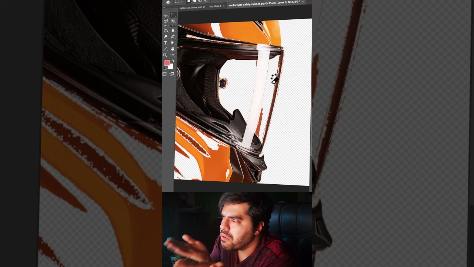Select the Pen tool
This screenshot has width=474, height=267.
click(x=173, y=37)
